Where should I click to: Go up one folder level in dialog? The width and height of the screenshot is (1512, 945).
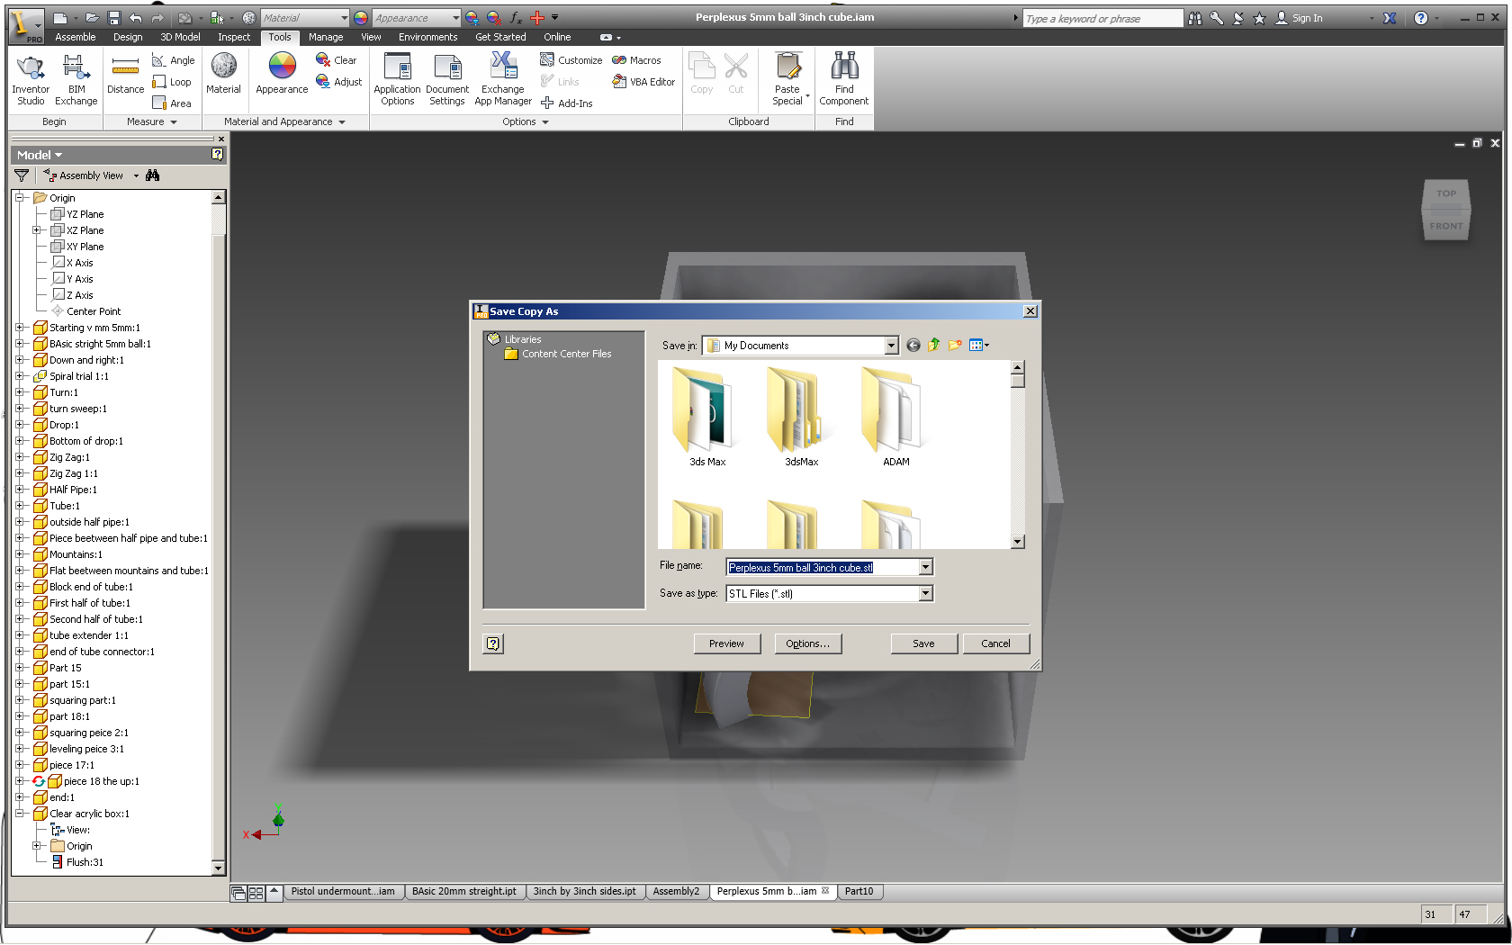coord(934,345)
